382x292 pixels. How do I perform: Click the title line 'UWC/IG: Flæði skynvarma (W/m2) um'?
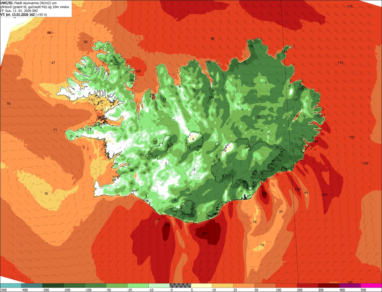(x=29, y=3)
